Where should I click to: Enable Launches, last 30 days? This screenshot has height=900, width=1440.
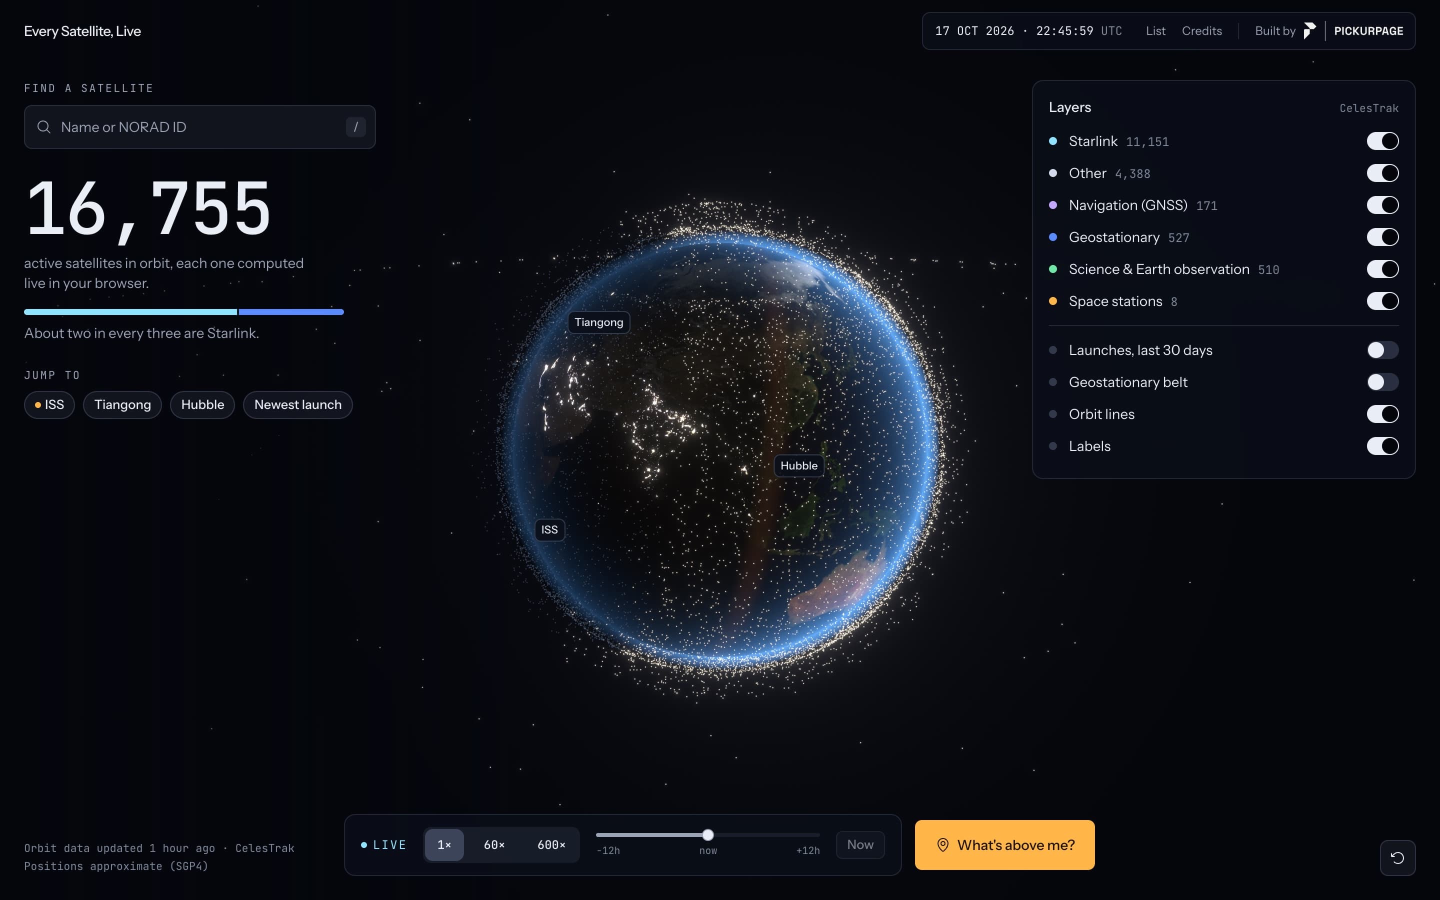point(1382,350)
